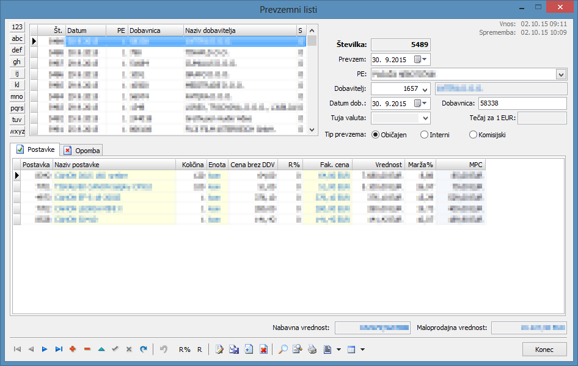Click the Konec button
This screenshot has width=578, height=366.
click(544, 350)
